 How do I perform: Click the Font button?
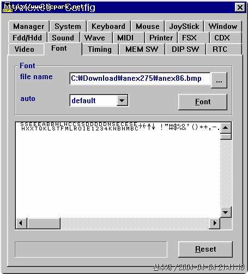(x=203, y=102)
